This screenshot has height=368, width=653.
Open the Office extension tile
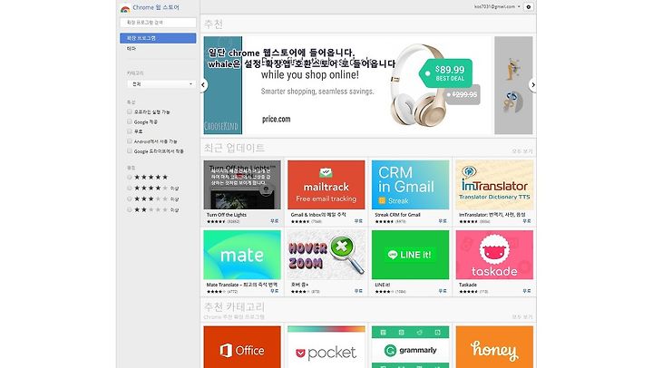coord(242,347)
